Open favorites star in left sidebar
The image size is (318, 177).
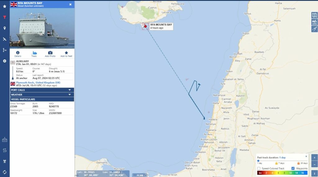[4, 7]
